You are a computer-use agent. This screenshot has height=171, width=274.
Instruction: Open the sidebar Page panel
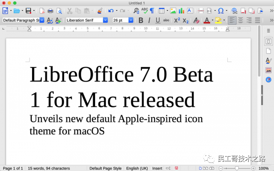tap(268, 51)
